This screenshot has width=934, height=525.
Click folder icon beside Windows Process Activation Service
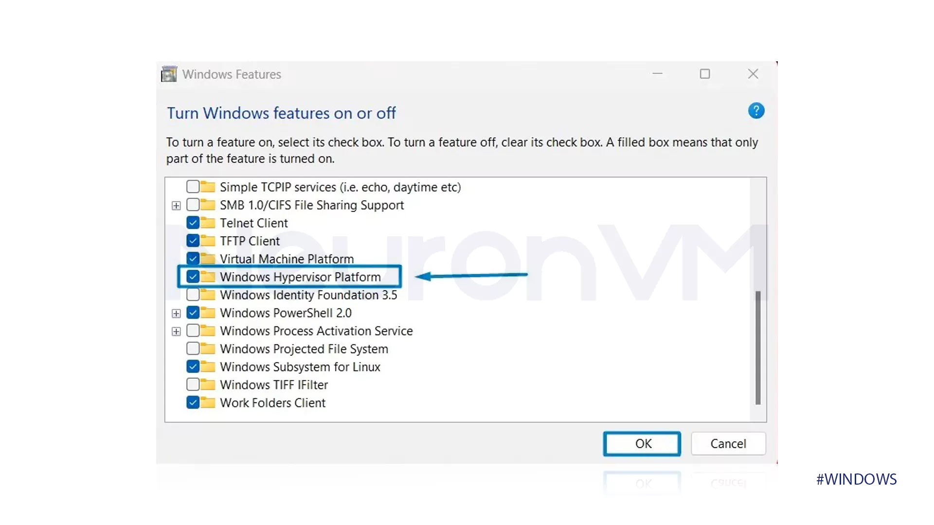point(208,331)
